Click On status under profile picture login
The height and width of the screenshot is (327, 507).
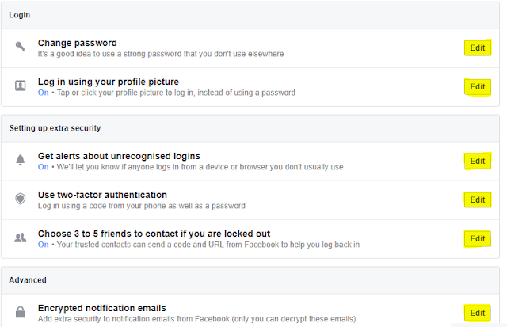coord(43,93)
